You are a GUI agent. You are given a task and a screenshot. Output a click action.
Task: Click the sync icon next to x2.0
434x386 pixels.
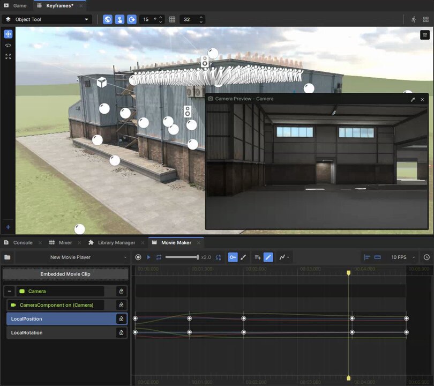[x=219, y=257]
